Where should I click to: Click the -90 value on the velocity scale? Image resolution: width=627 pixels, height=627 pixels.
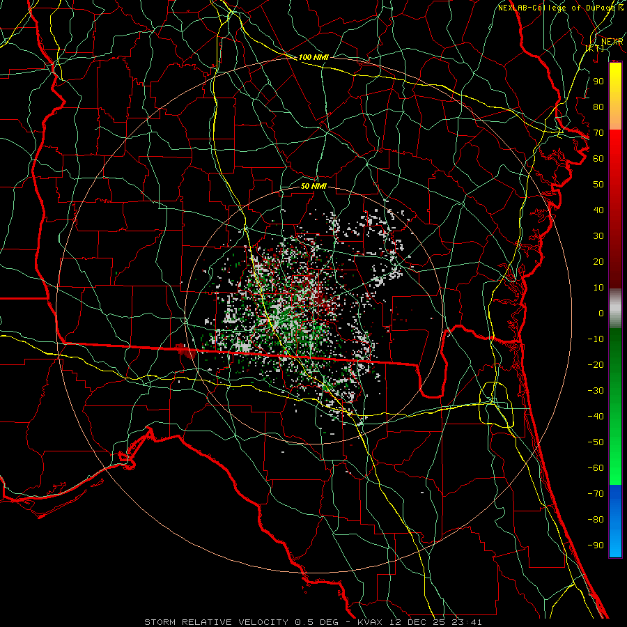click(596, 545)
